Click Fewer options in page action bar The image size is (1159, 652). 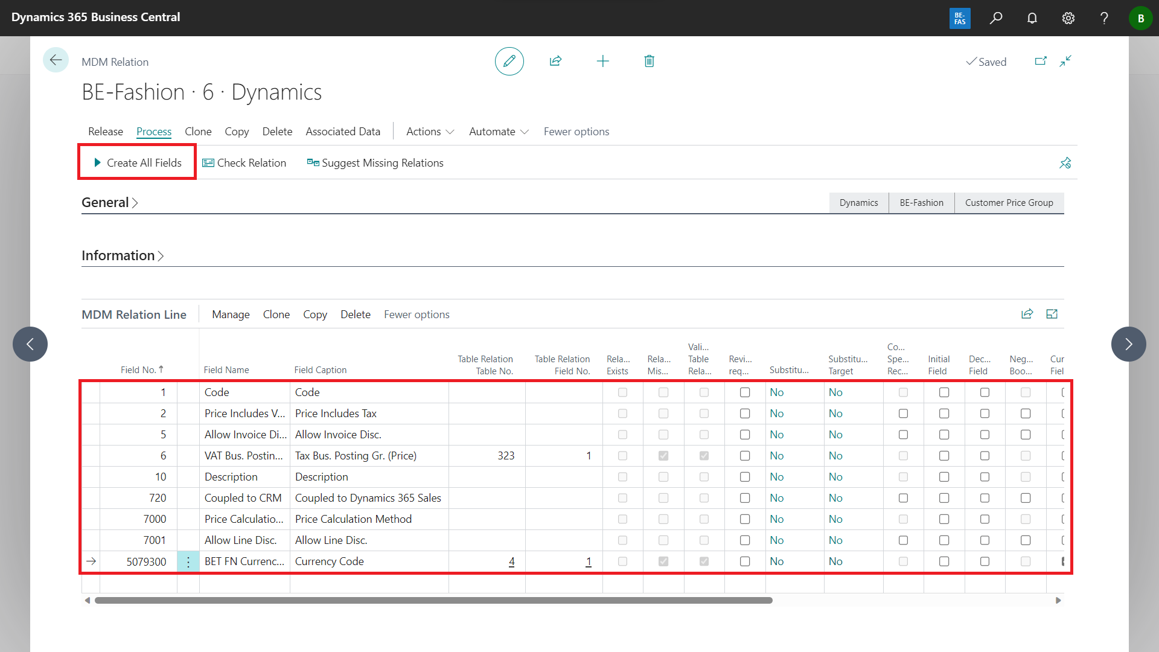click(x=576, y=132)
